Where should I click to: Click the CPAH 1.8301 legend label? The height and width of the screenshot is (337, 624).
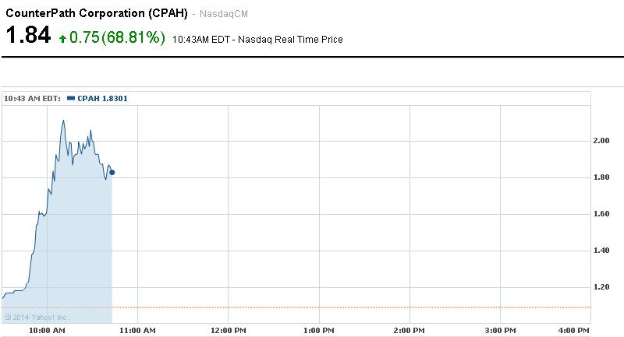[102, 98]
